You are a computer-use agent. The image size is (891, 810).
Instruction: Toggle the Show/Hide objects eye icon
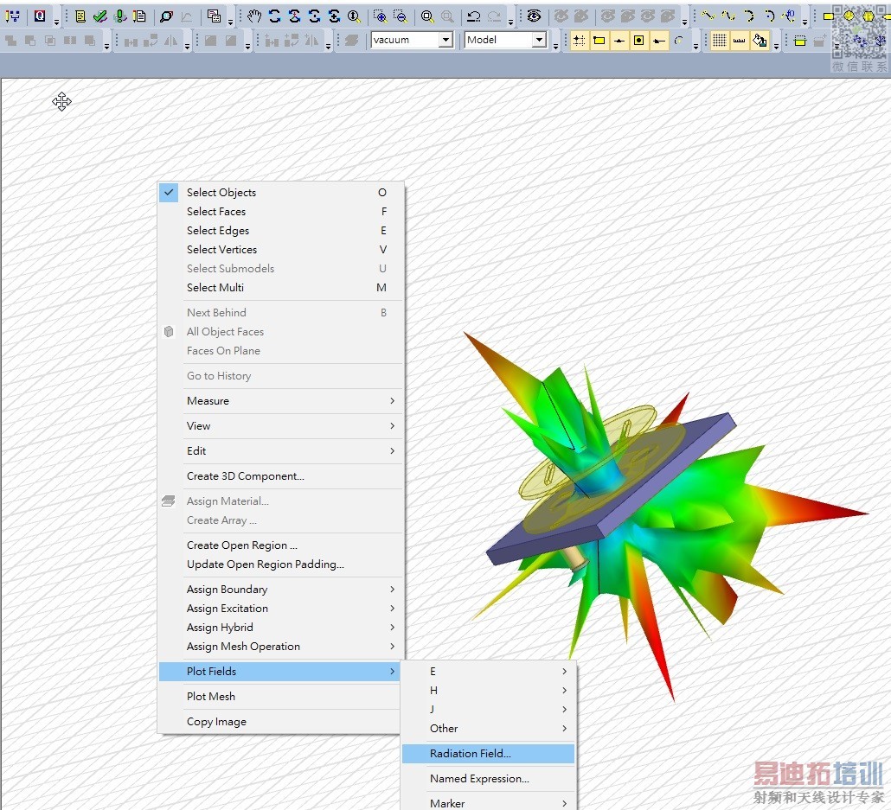[x=534, y=16]
